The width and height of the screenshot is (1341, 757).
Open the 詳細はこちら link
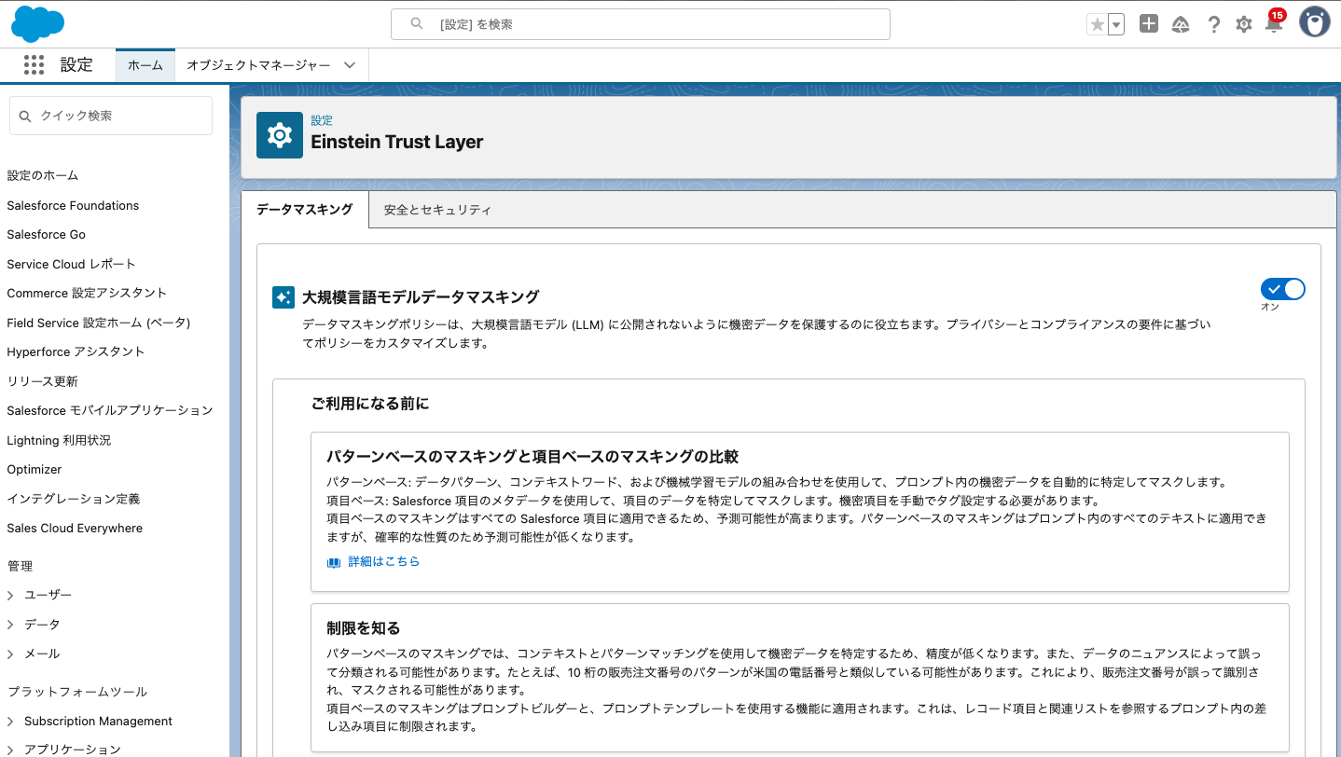pyautogui.click(x=383, y=562)
